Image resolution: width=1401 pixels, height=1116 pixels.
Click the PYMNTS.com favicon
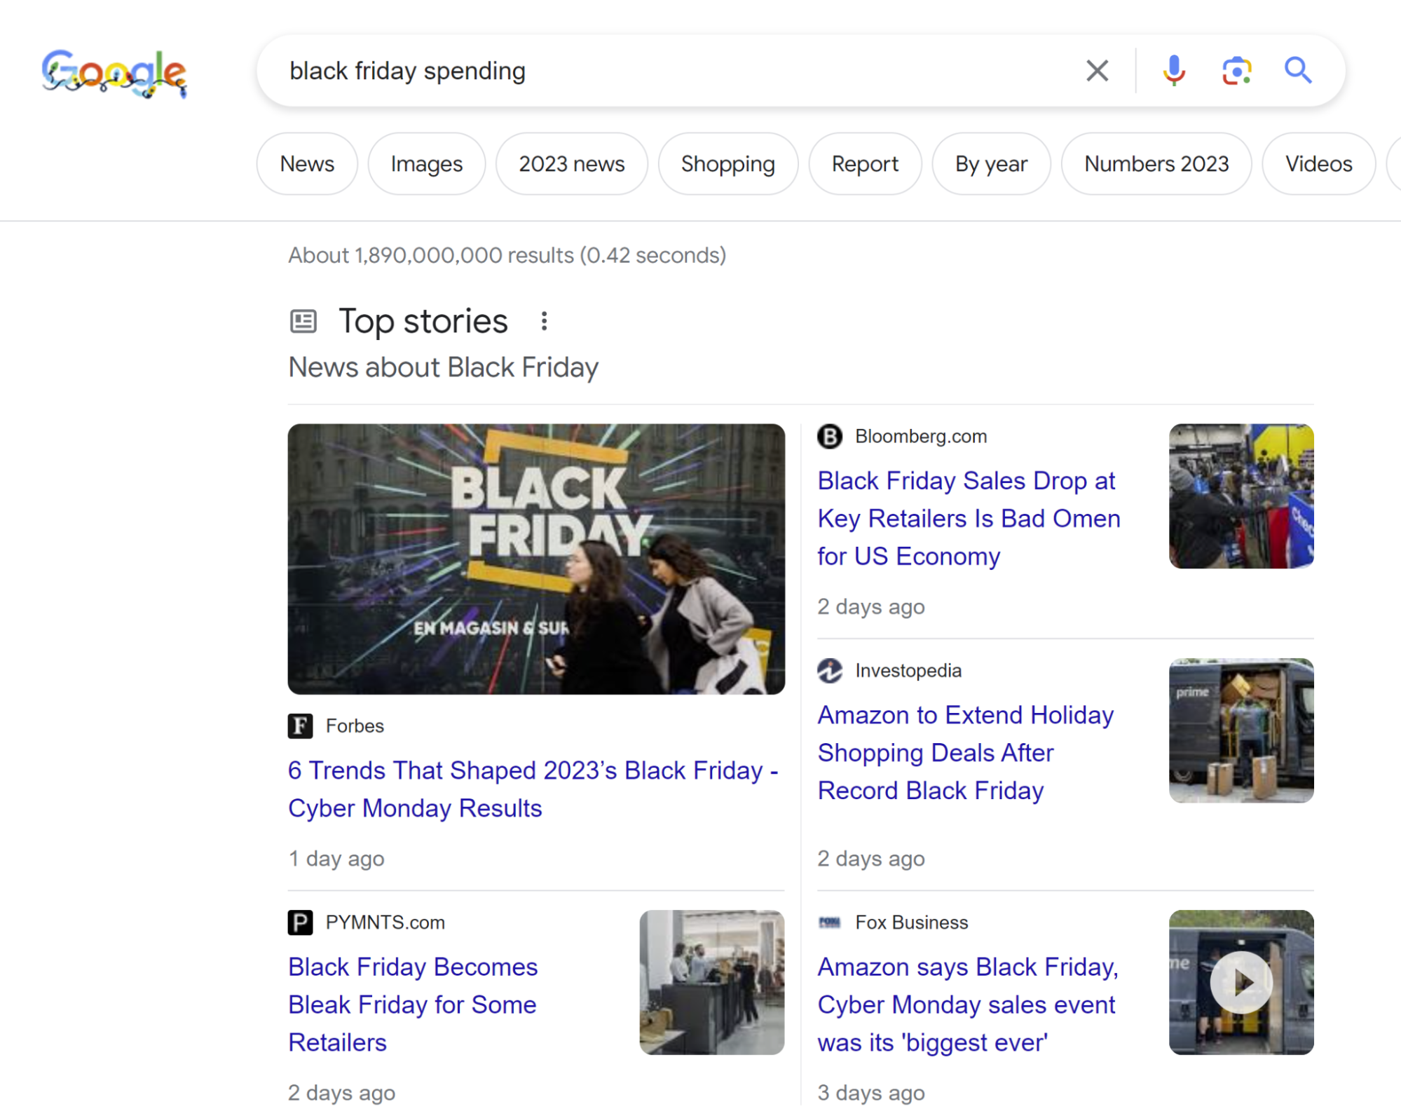click(300, 923)
